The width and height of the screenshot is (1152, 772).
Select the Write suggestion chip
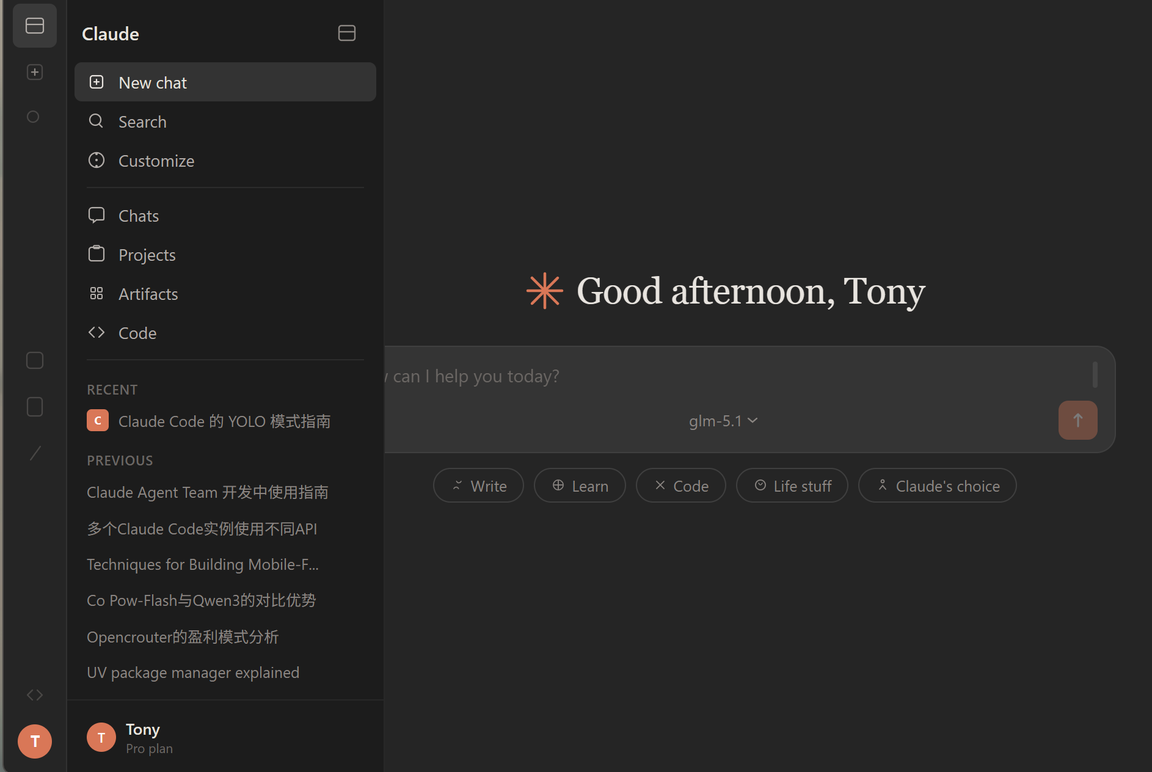pyautogui.click(x=478, y=486)
